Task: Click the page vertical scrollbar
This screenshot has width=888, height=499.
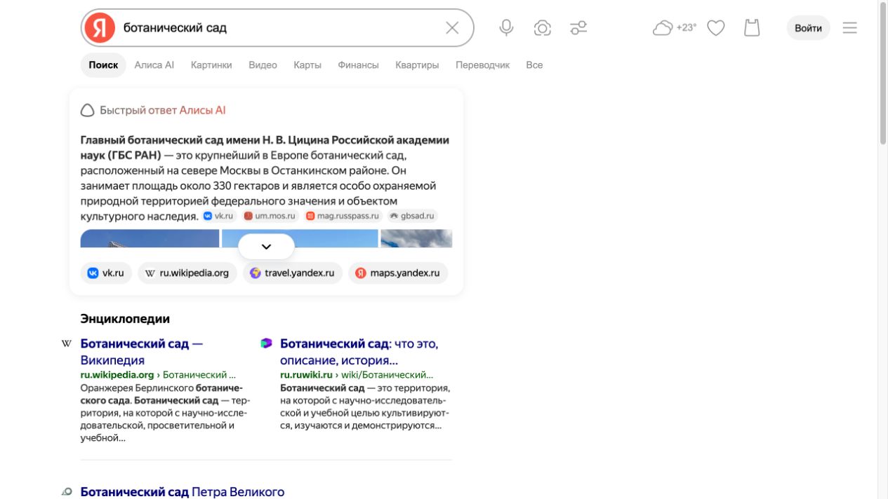Action: click(883, 249)
